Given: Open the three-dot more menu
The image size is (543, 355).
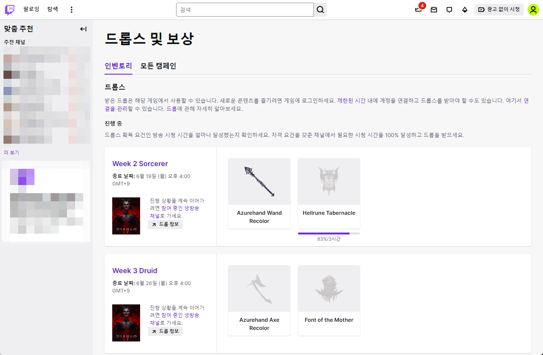Looking at the screenshot, I should click(x=72, y=10).
